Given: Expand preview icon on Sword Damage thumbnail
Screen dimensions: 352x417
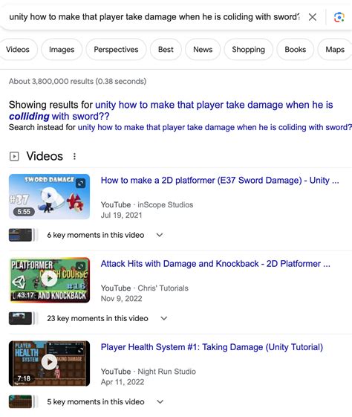Looking at the screenshot, I should click(81, 183).
